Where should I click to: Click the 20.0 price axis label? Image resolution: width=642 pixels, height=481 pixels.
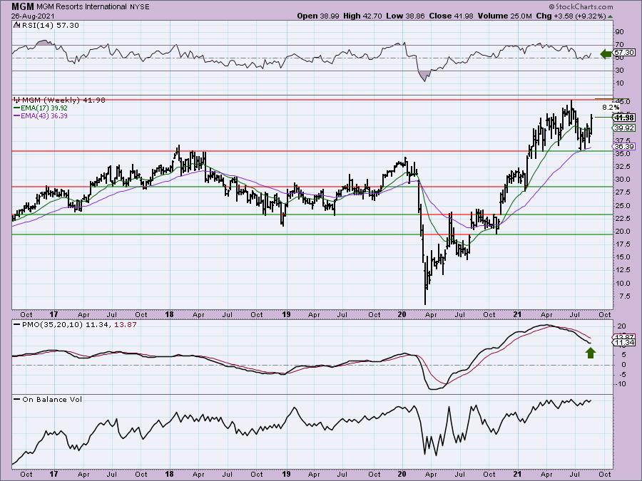click(622, 232)
